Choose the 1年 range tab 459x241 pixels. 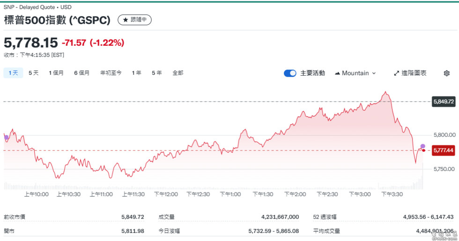(136, 73)
